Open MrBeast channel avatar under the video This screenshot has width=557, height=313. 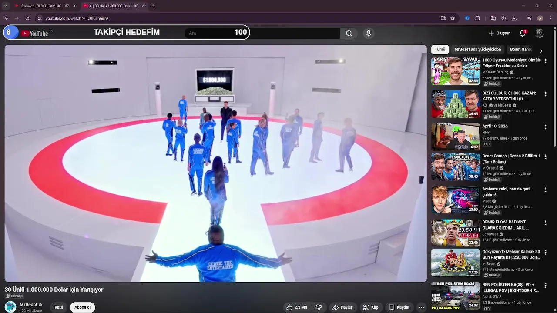[x=10, y=307]
